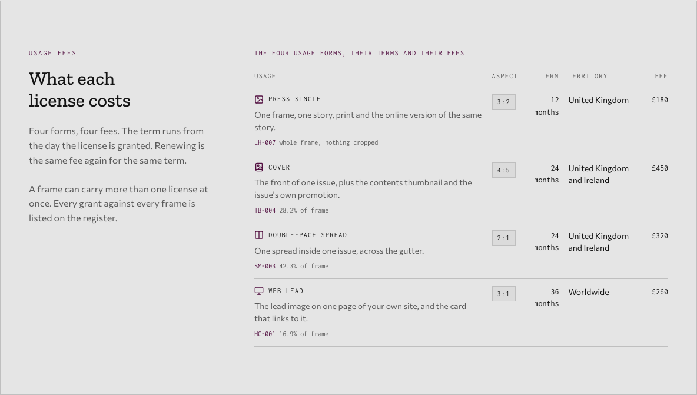This screenshot has height=395, width=697.
Task: Click the COVER usage title
Action: click(279, 168)
